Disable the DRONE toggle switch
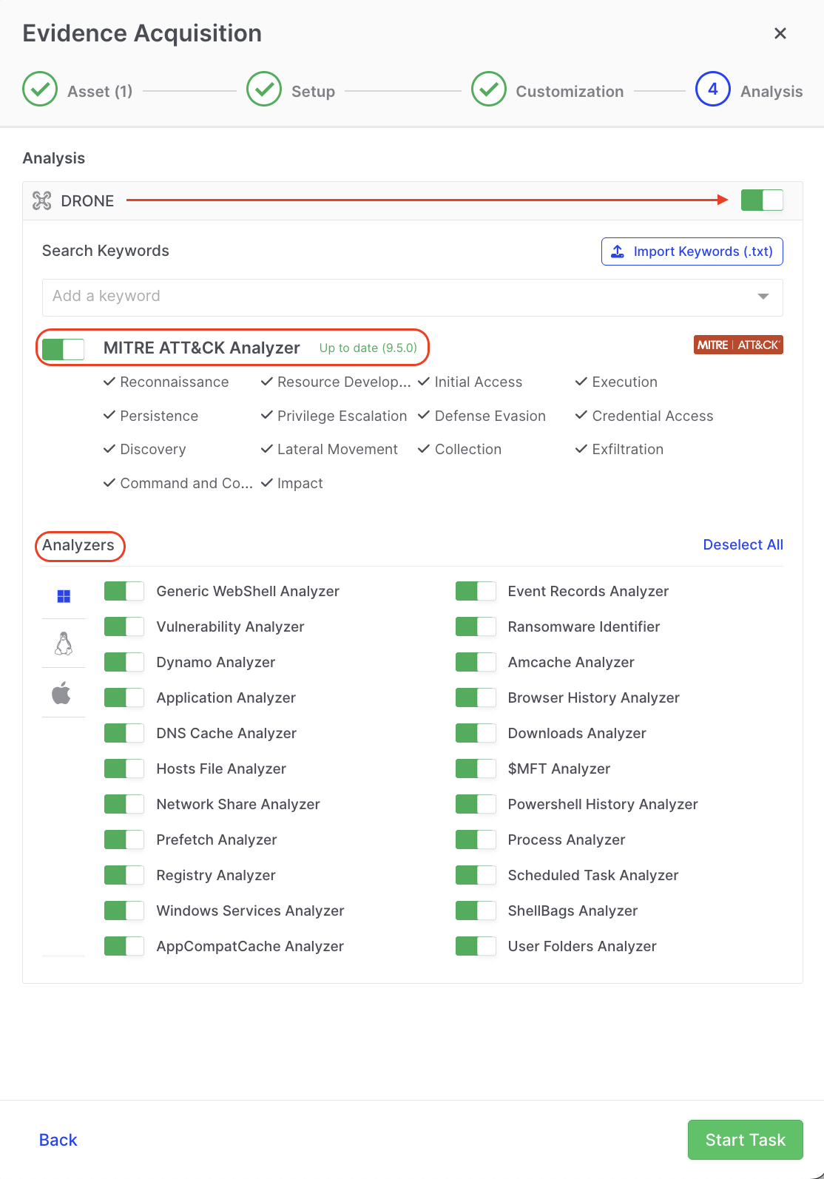The height and width of the screenshot is (1179, 824). pyautogui.click(x=762, y=200)
